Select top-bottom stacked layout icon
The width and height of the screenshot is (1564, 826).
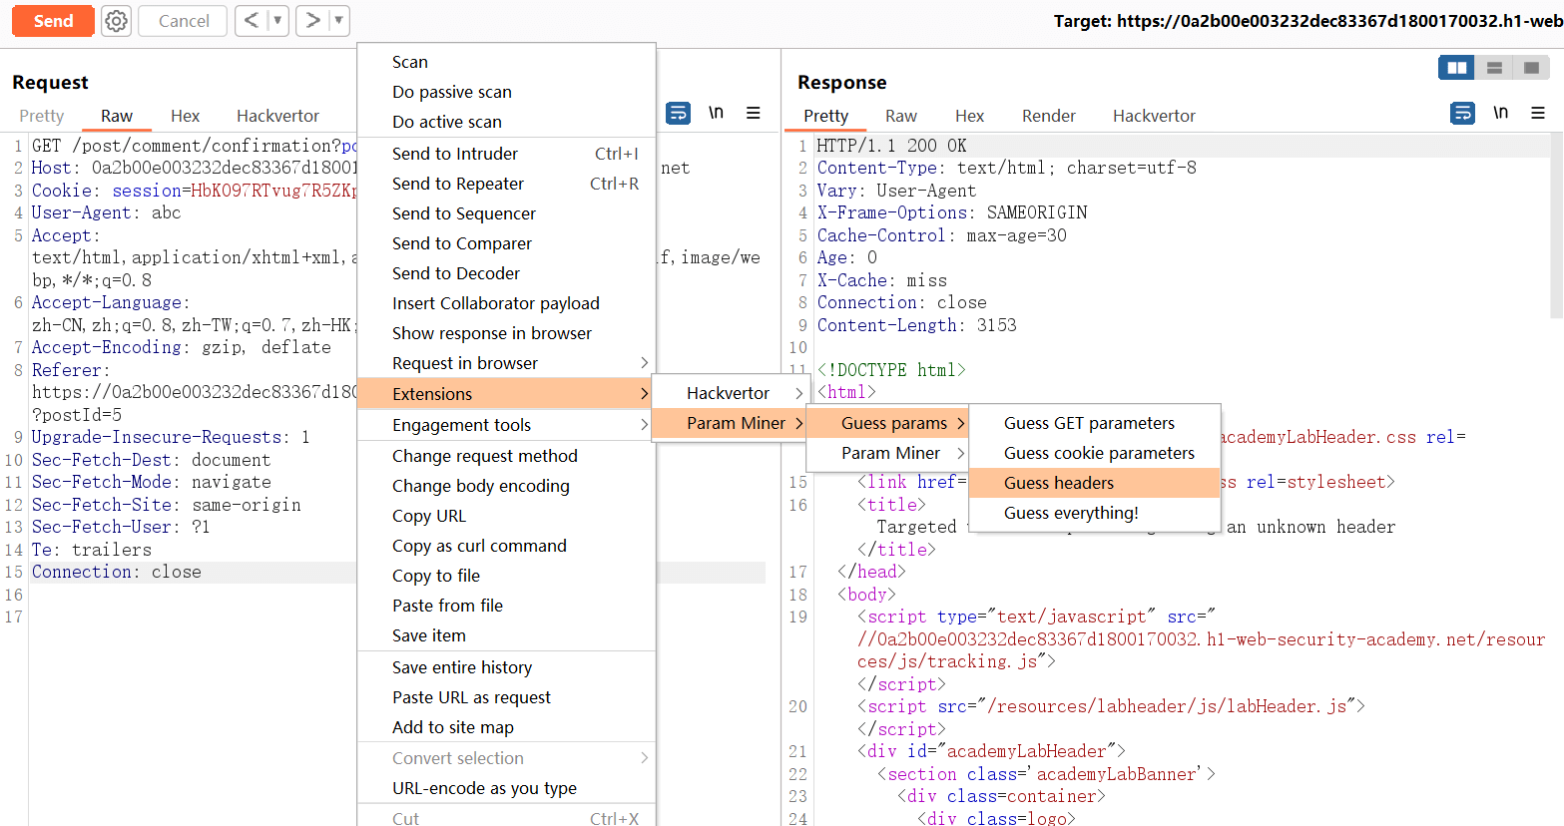click(1494, 68)
